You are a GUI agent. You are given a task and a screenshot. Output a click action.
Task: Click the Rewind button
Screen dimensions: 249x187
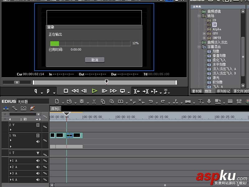[x=75, y=91]
